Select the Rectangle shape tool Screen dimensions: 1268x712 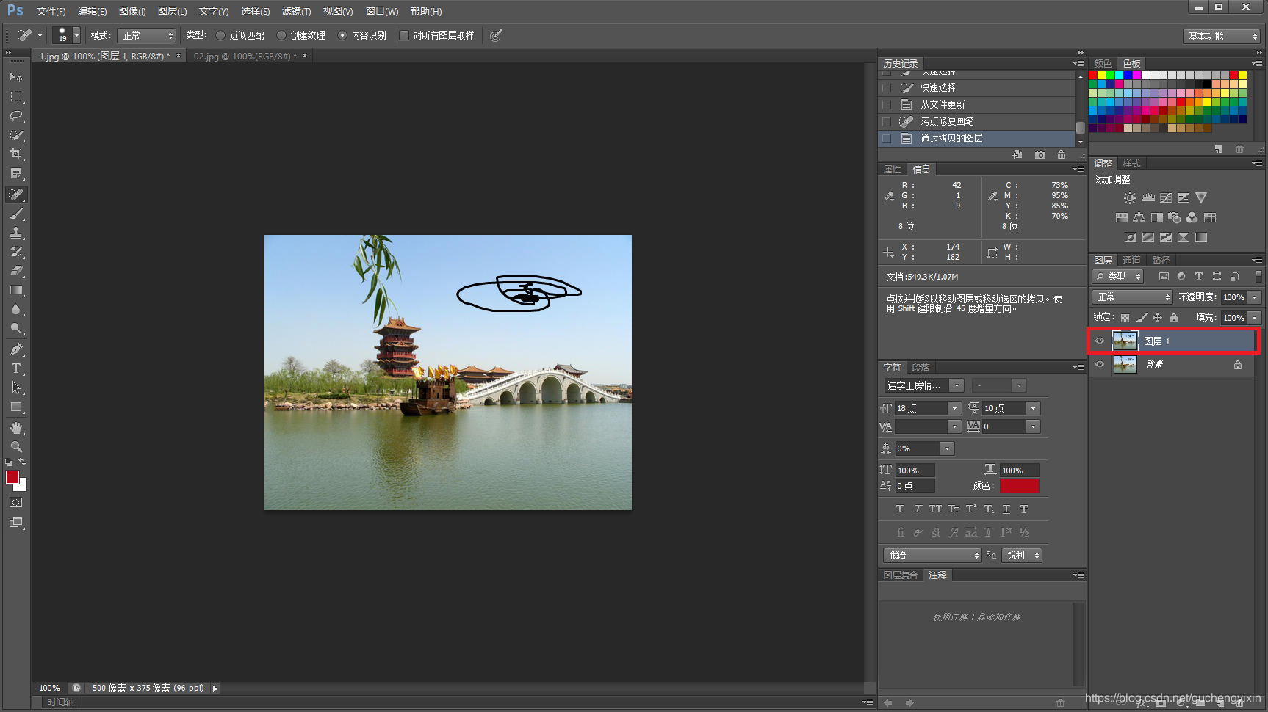16,407
